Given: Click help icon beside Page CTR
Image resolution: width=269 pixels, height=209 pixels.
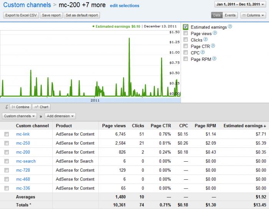Looking at the screenshot, I should coord(213,46).
